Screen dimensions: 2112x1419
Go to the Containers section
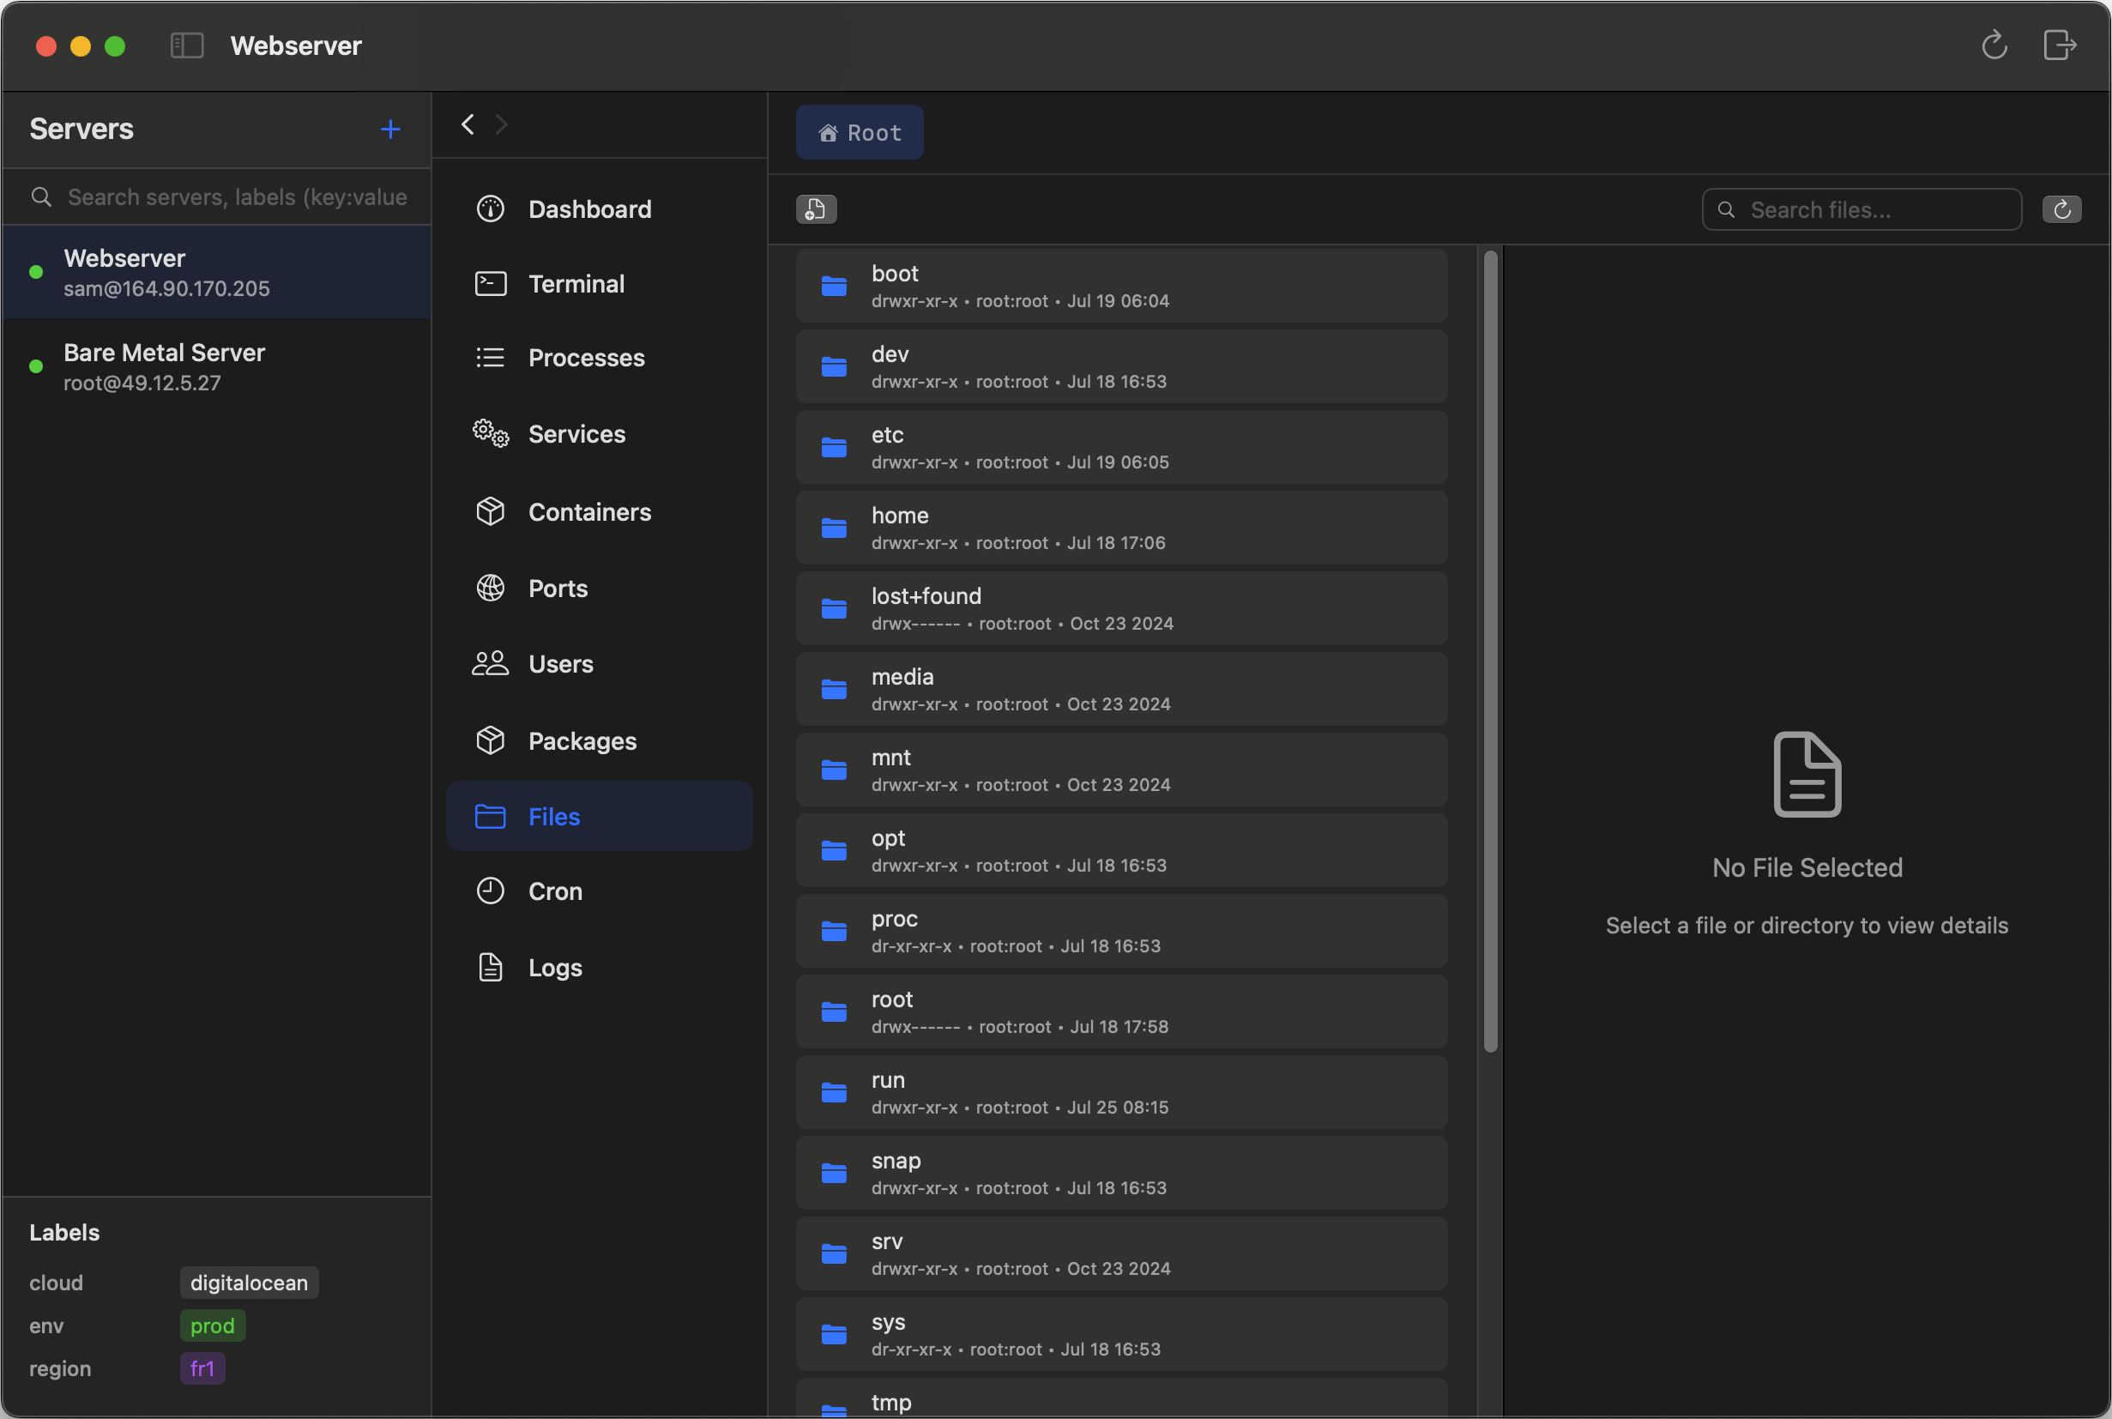(599, 511)
